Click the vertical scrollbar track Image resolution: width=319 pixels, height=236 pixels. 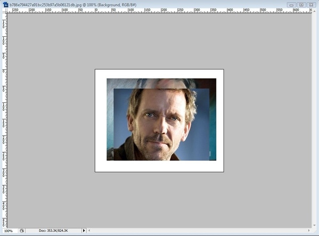(x=315, y=118)
